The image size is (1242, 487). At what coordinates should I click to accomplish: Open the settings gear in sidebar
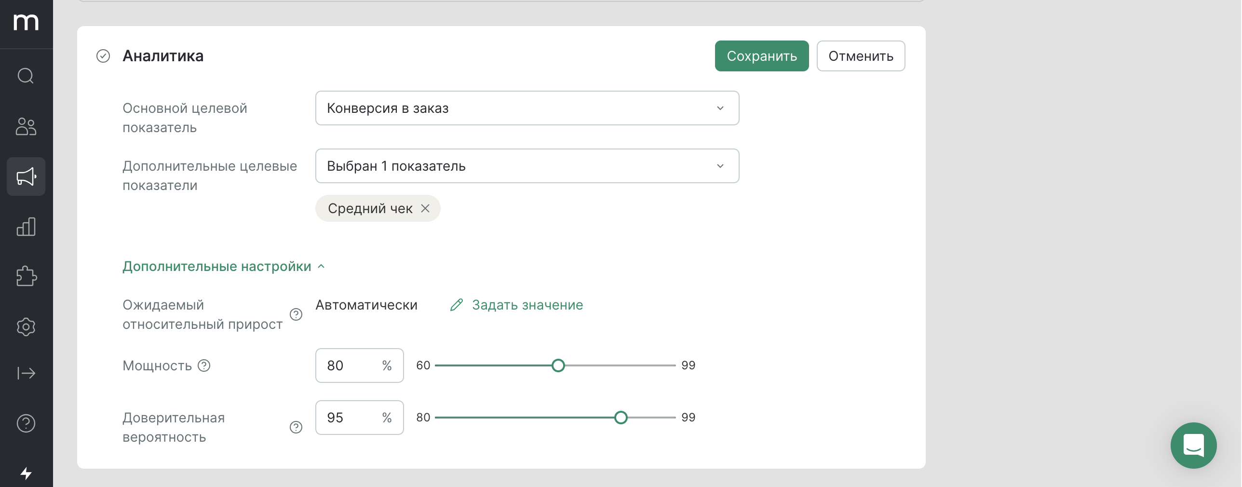26,327
